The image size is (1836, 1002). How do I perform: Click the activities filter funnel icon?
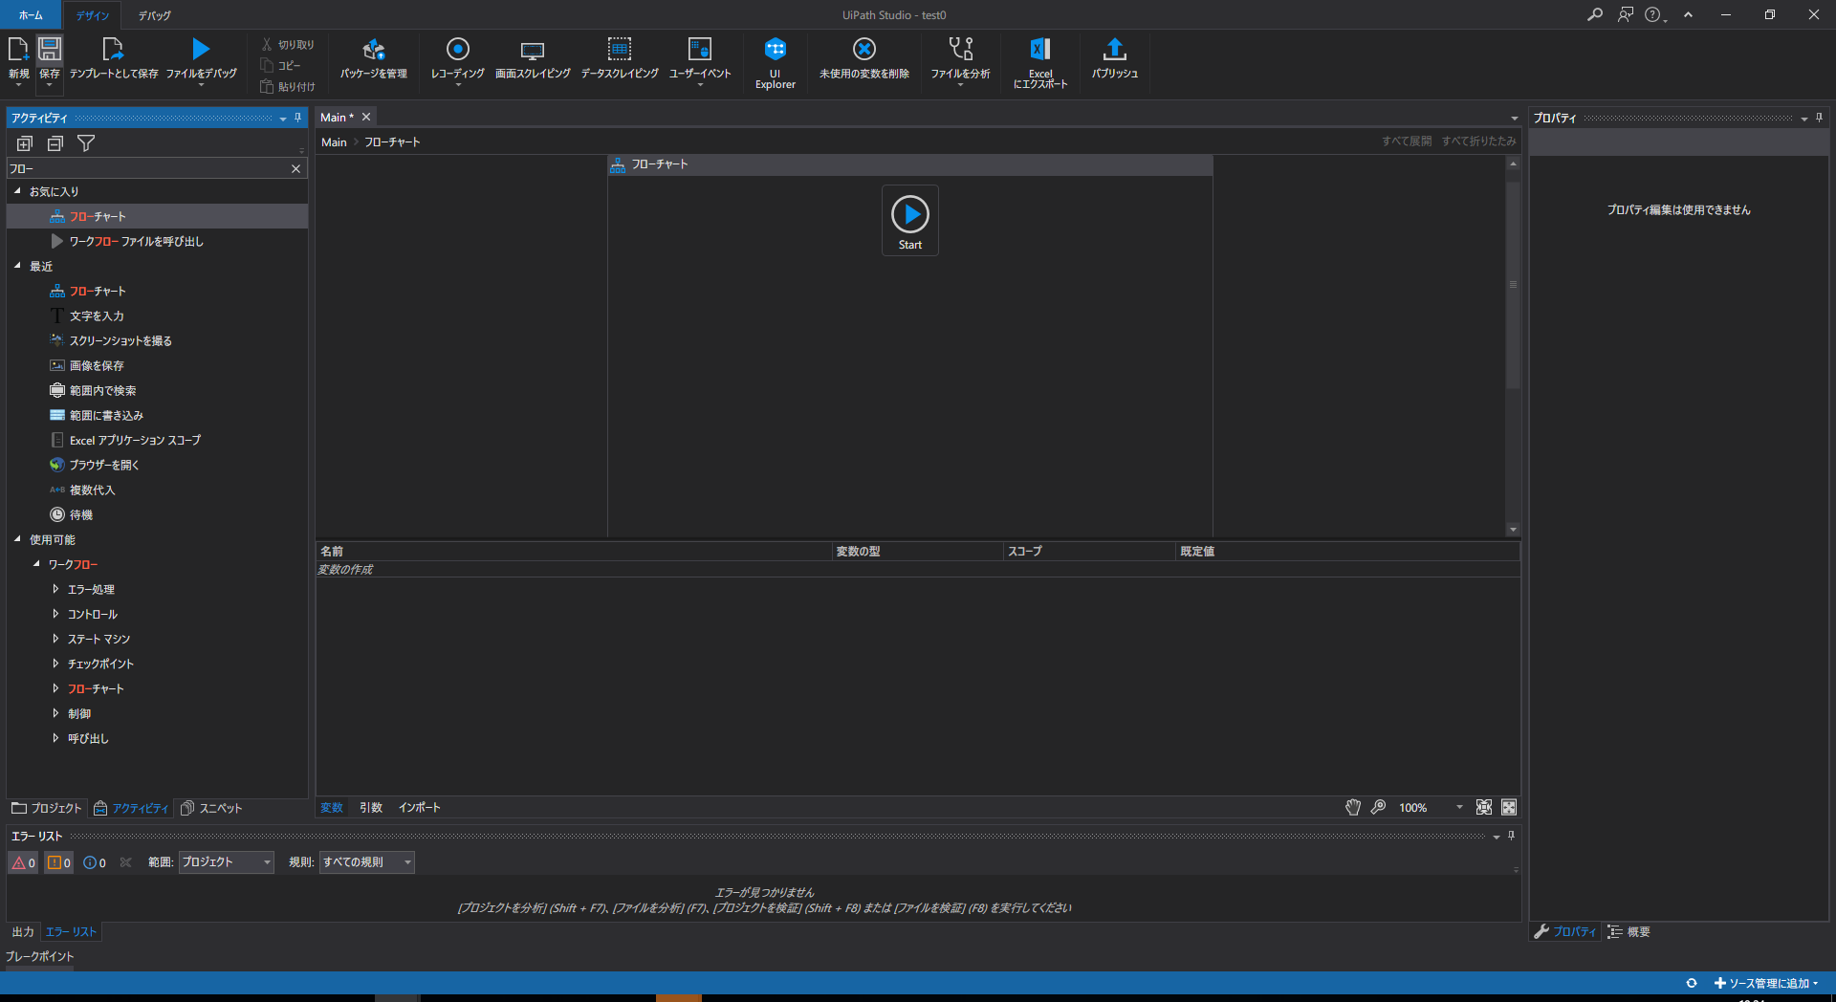click(x=86, y=143)
